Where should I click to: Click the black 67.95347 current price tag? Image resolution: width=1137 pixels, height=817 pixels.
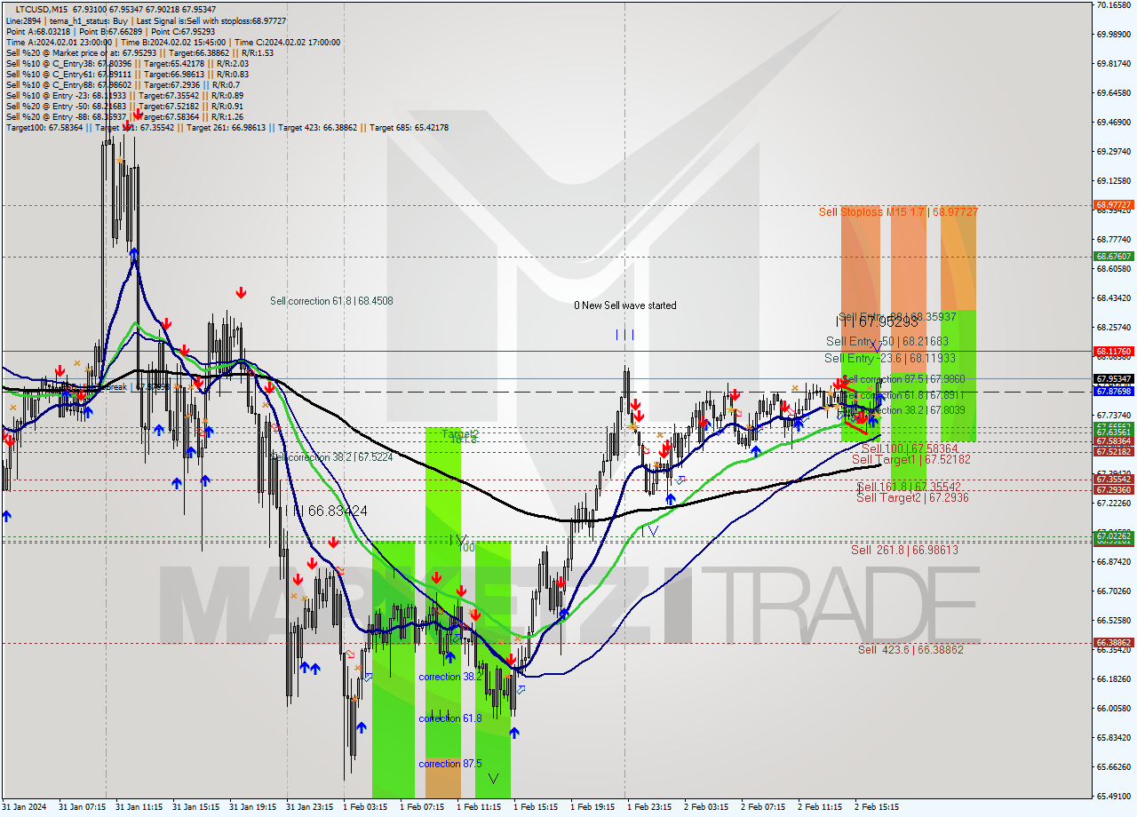click(1114, 378)
